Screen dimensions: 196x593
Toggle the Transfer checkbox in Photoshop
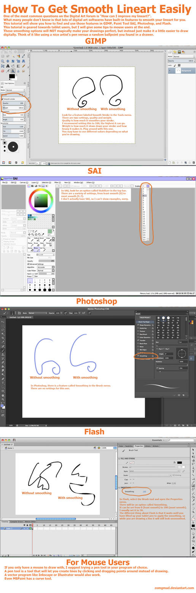pos(138,340)
